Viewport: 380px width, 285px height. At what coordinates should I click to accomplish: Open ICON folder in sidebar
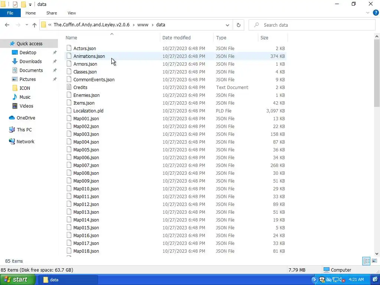coord(25,88)
